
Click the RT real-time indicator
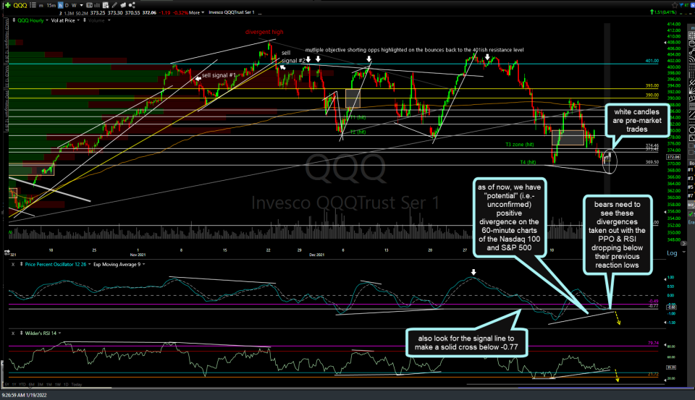pos(686,5)
